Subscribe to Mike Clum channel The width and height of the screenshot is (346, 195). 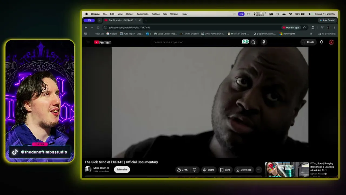pyautogui.click(x=122, y=170)
